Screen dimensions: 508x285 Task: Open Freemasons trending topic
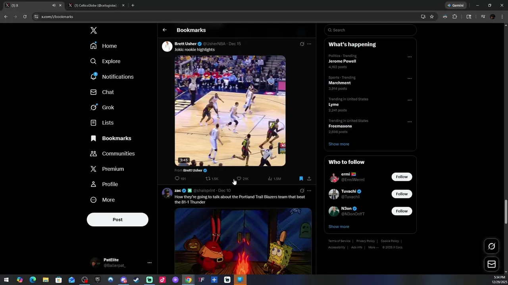(x=340, y=126)
